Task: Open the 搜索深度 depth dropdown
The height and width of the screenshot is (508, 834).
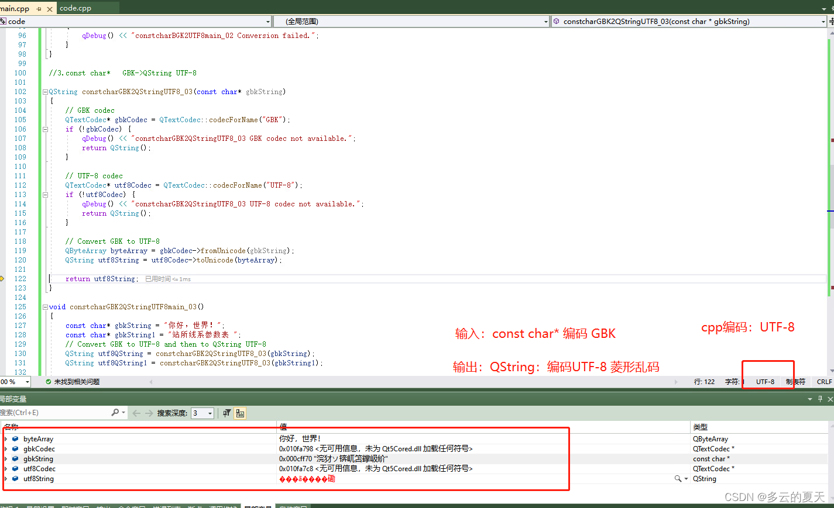Action: [210, 413]
